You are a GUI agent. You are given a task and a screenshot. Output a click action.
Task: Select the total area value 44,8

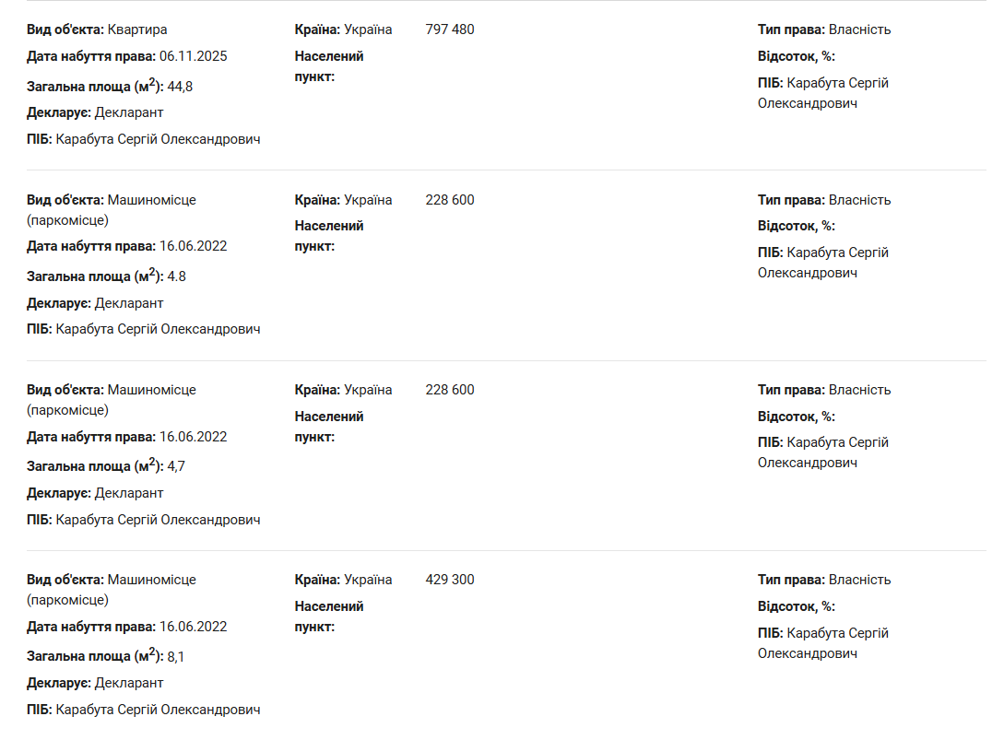tap(180, 87)
